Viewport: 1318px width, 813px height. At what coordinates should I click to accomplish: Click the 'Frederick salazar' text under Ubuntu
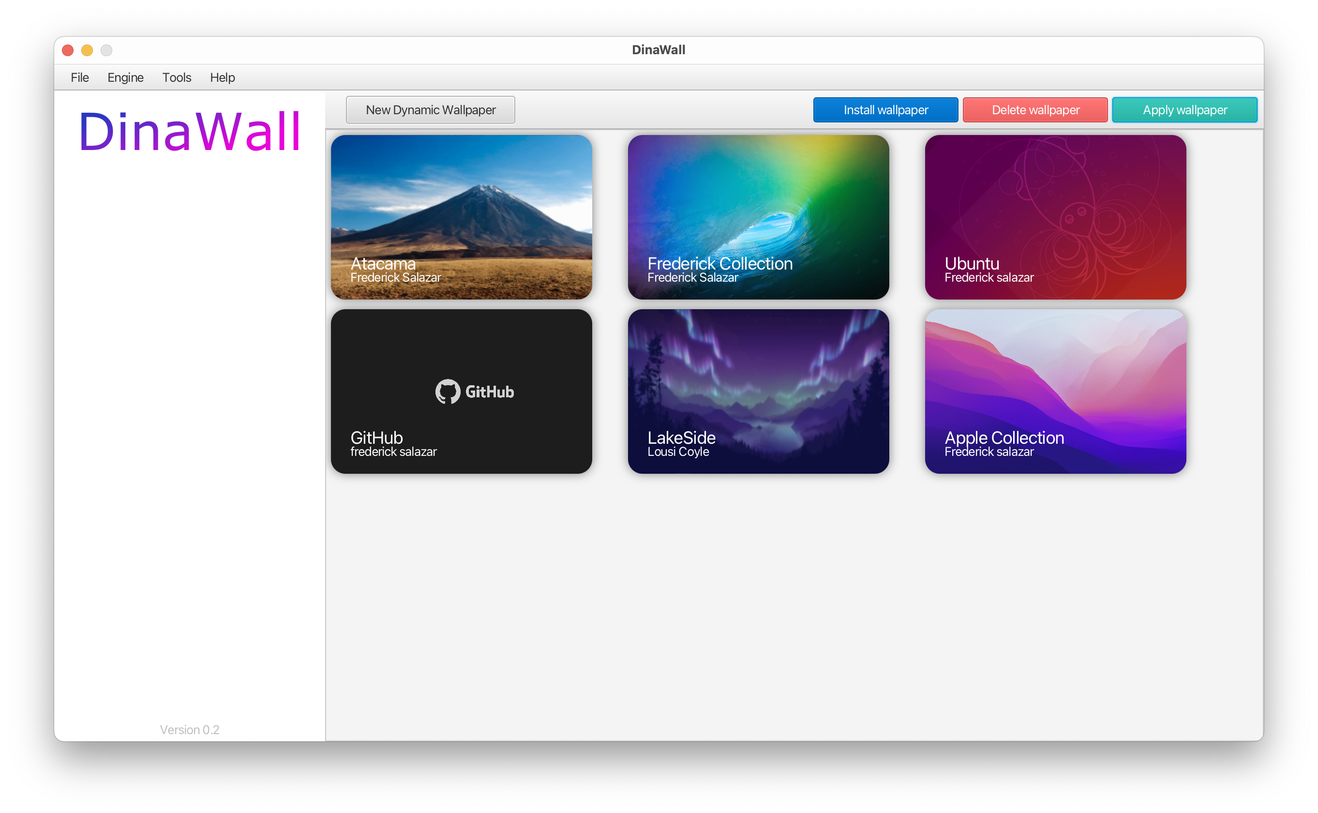point(989,277)
